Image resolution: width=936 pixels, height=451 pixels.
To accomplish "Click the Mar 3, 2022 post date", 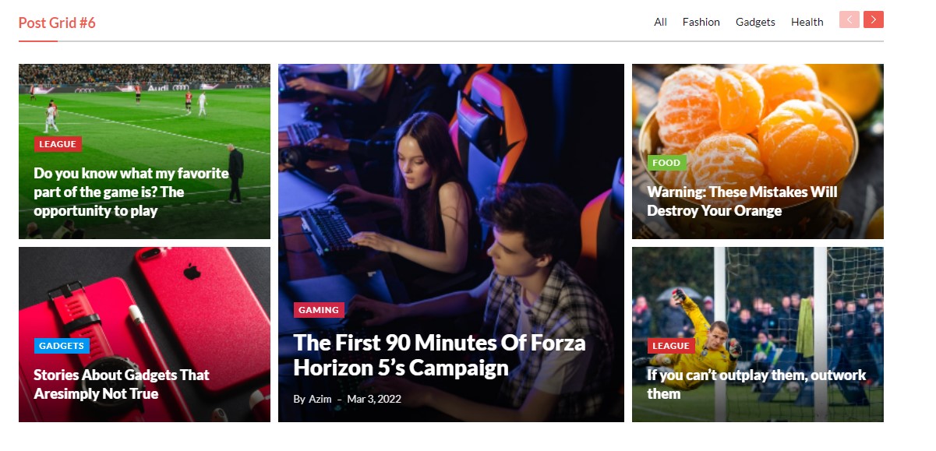I will point(374,399).
